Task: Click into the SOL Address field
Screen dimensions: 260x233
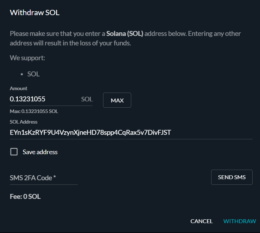Action: [x=131, y=133]
